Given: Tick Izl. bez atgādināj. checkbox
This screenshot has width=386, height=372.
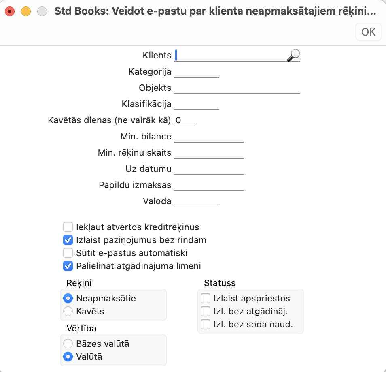Looking at the screenshot, I should (x=206, y=312).
